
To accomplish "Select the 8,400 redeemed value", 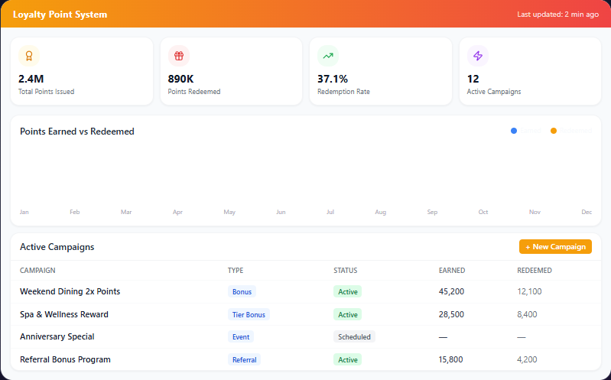I will point(527,314).
